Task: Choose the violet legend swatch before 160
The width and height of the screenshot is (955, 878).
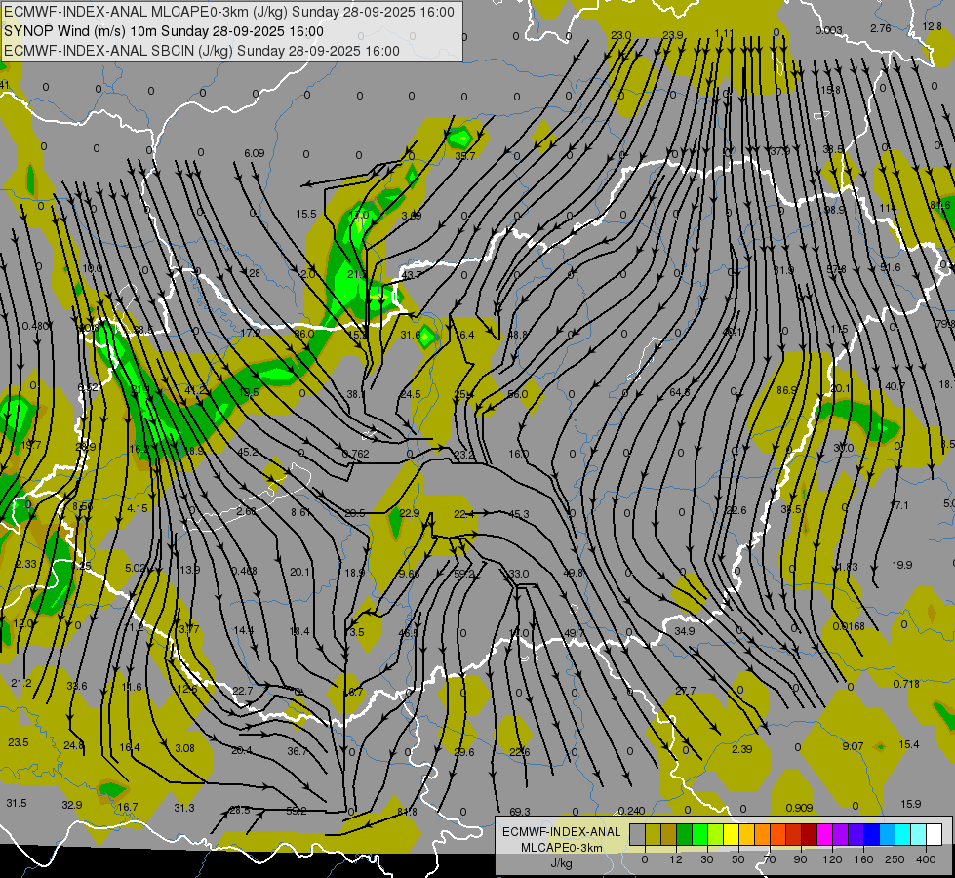Action: (x=856, y=835)
